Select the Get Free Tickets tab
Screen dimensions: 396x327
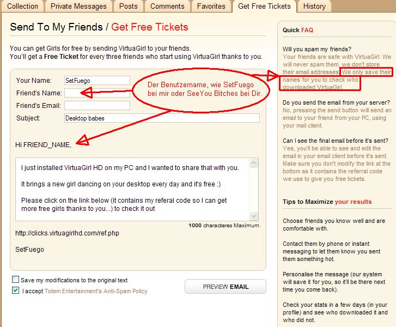pyautogui.click(x=264, y=6)
